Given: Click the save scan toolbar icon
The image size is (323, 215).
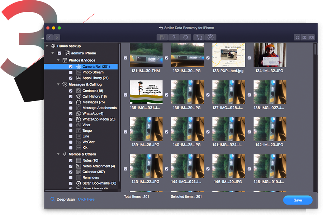Looking at the screenshot, I should tap(162, 37).
